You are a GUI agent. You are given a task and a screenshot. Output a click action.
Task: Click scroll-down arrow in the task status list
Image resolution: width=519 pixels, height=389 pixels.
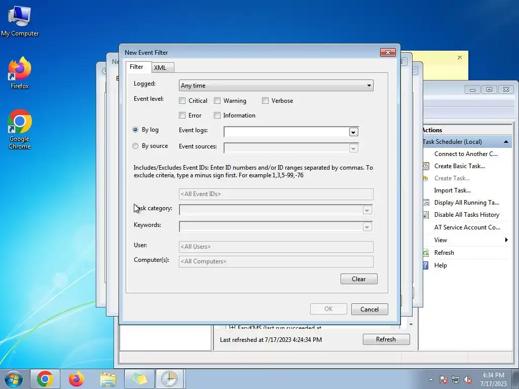tap(411, 325)
